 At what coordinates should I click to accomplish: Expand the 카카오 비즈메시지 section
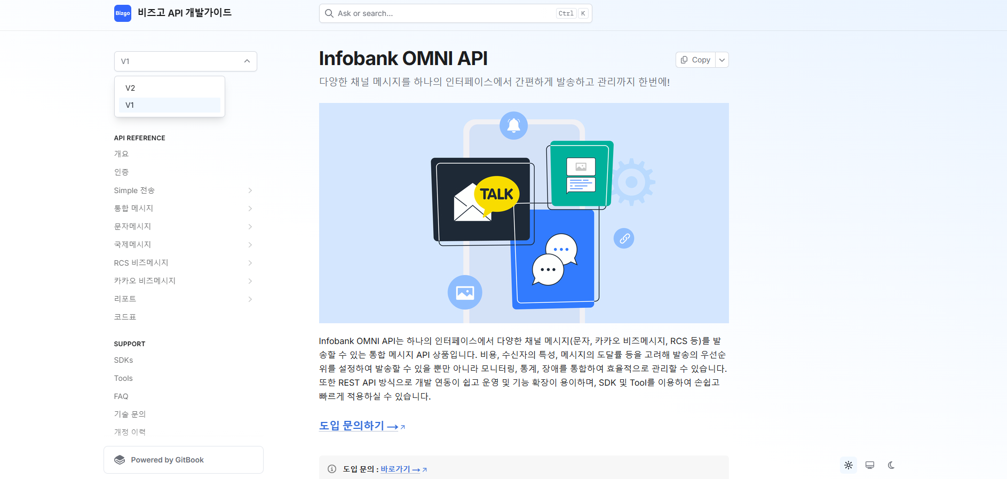[250, 281]
